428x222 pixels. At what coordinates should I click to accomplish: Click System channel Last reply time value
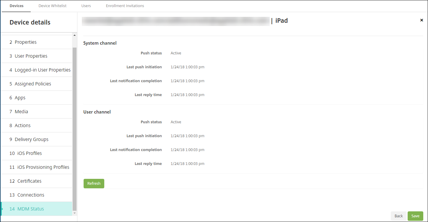188,95
